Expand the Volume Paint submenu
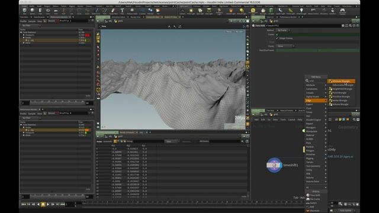The image size is (379, 213). pyautogui.click(x=316, y=182)
